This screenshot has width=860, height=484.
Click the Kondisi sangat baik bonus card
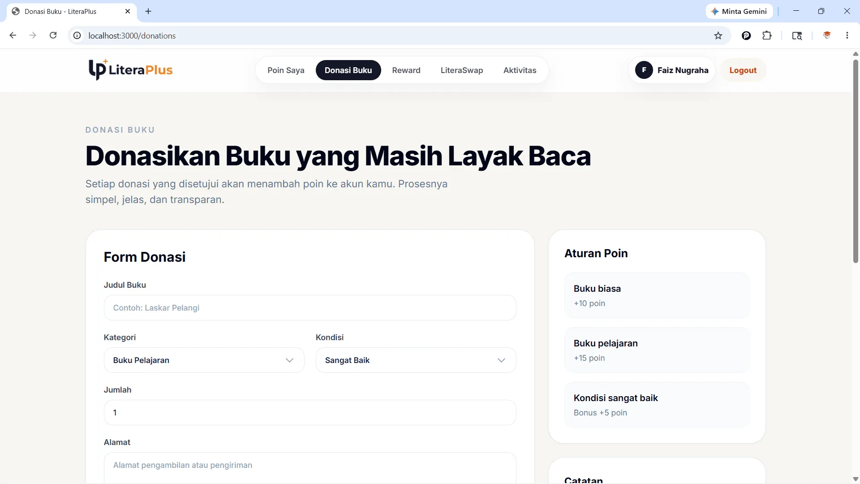tap(657, 405)
